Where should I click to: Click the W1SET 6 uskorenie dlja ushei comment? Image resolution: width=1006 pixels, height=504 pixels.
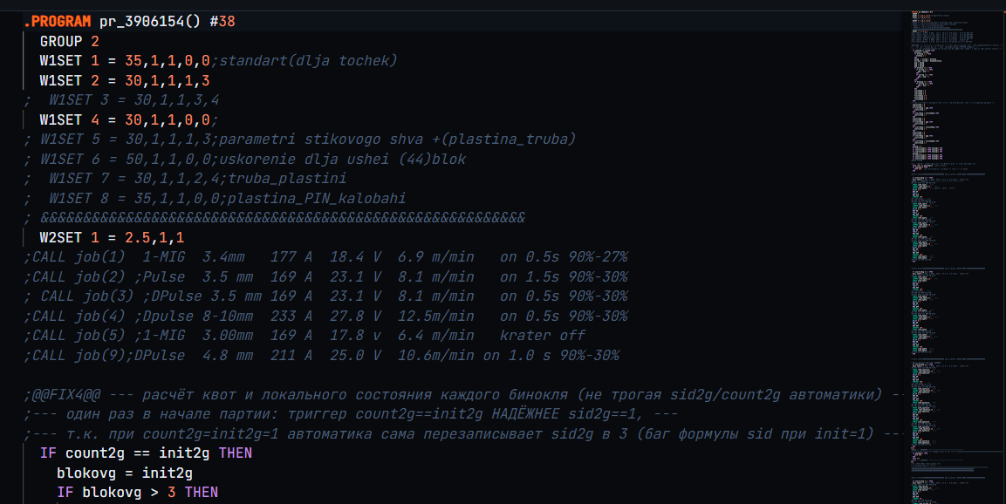coord(244,159)
